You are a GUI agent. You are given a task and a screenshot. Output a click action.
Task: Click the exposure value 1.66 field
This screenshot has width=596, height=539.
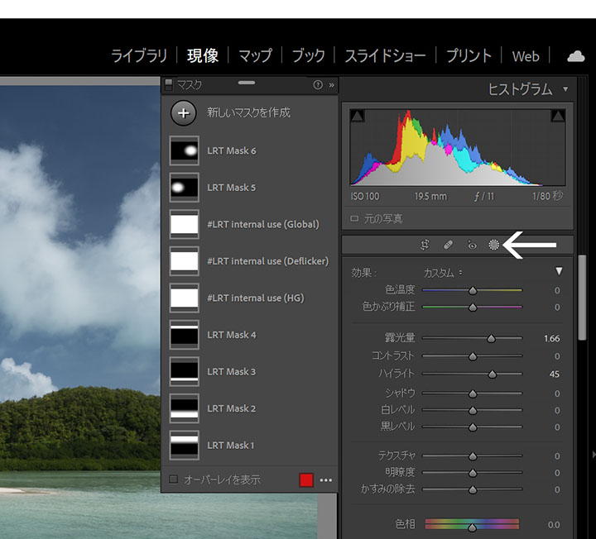click(x=551, y=338)
